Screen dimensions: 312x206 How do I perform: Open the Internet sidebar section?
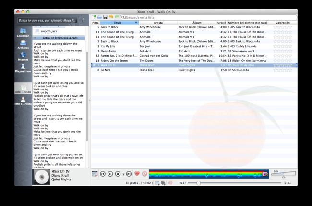(x=23, y=56)
